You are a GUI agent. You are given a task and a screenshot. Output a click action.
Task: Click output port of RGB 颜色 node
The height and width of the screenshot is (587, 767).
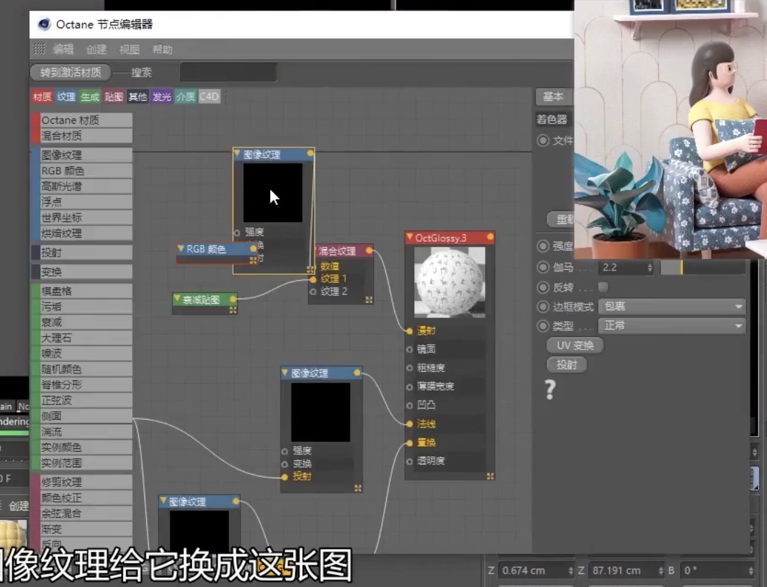click(252, 249)
